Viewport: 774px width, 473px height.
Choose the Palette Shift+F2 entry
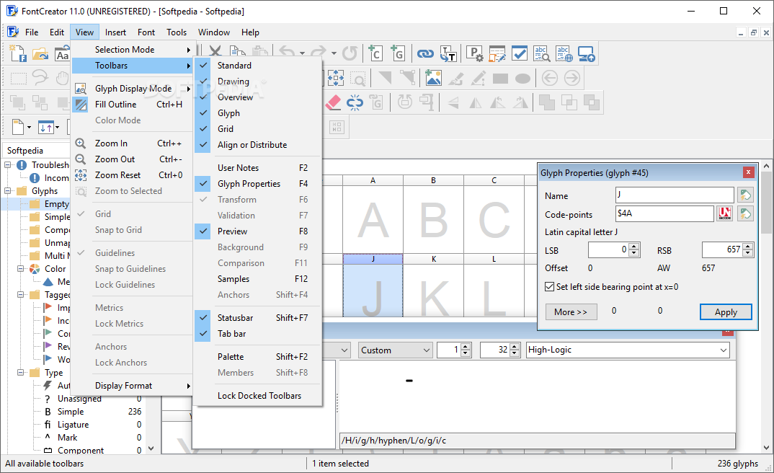[x=257, y=356]
